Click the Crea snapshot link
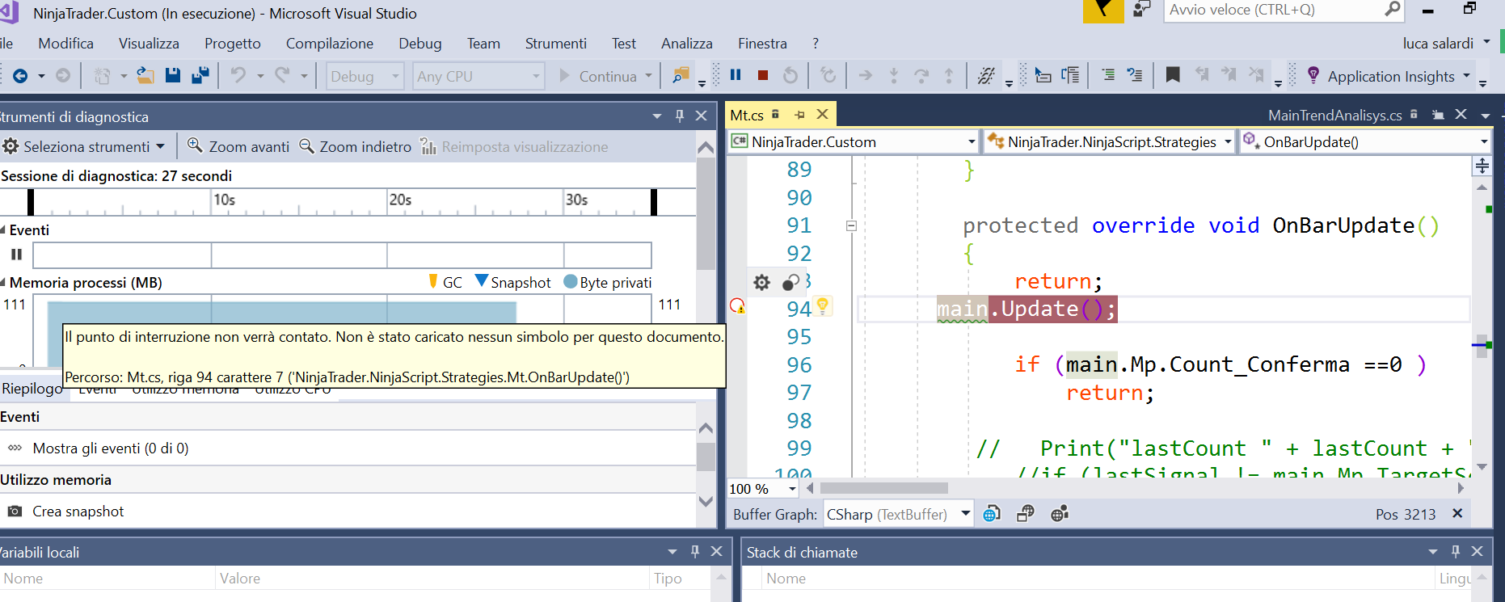Viewport: 1505px width, 602px height. pos(78,511)
